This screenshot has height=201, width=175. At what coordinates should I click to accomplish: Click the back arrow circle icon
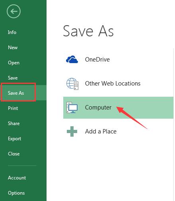click(x=14, y=11)
